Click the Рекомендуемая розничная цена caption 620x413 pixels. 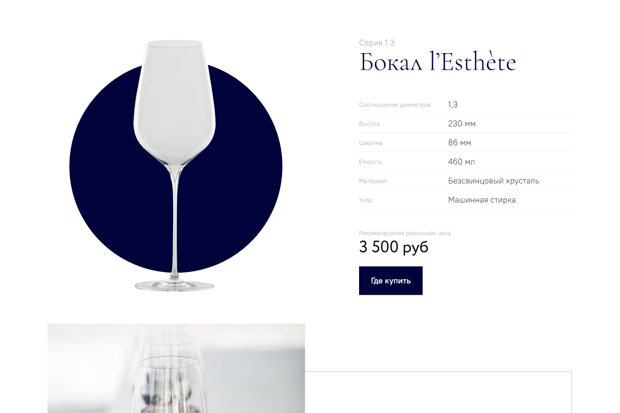pyautogui.click(x=405, y=233)
